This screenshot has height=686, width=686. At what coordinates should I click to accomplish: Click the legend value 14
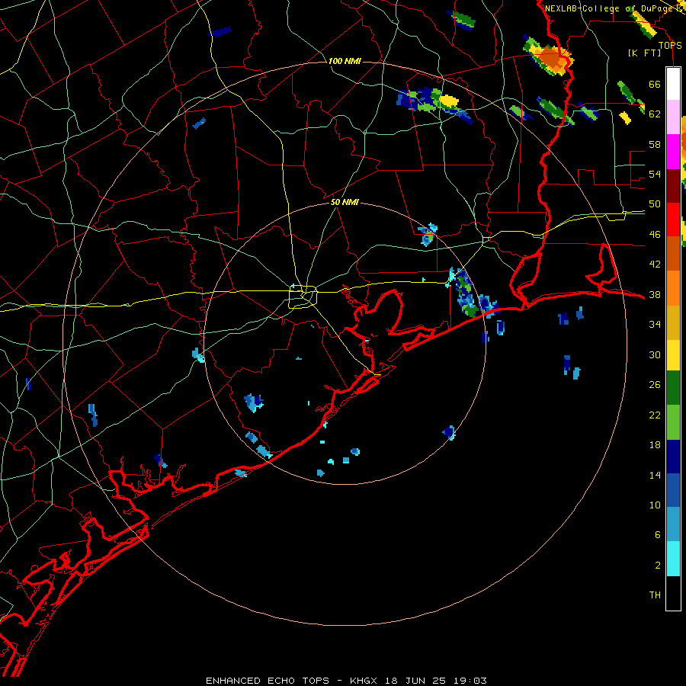click(655, 475)
